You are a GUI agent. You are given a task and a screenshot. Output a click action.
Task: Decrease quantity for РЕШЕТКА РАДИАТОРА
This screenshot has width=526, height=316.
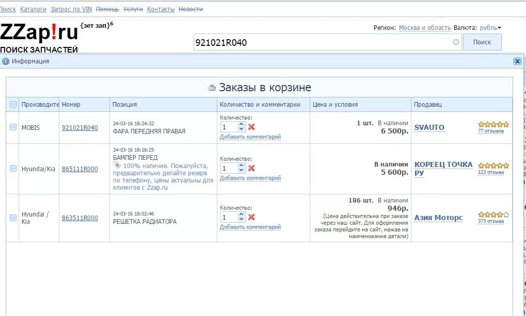241,220
